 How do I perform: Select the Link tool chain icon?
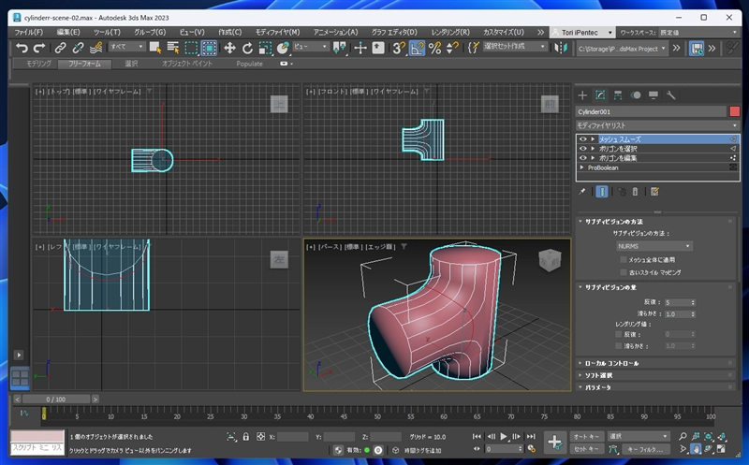60,48
